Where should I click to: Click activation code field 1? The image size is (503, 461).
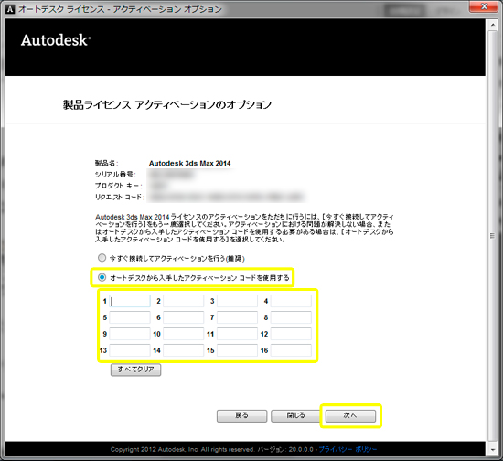click(130, 301)
